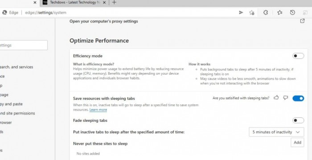This screenshot has width=312, height=160.
Task: Open the site permissions sidebar item
Action: pyautogui.click(x=17, y=113)
